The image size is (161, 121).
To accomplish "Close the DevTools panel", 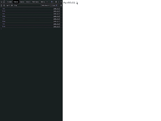I will [x=61, y=2].
